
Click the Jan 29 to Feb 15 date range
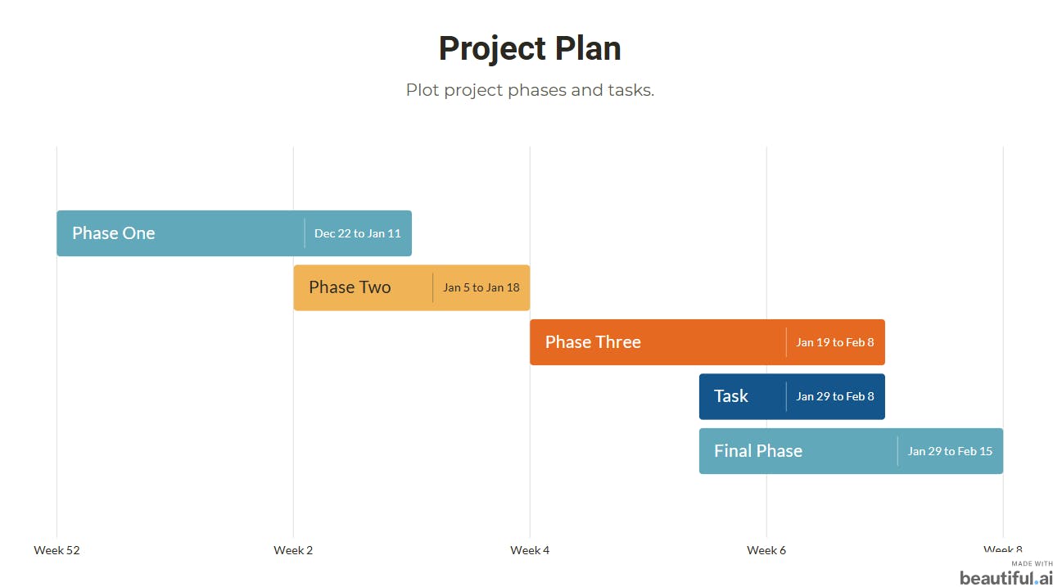click(950, 451)
